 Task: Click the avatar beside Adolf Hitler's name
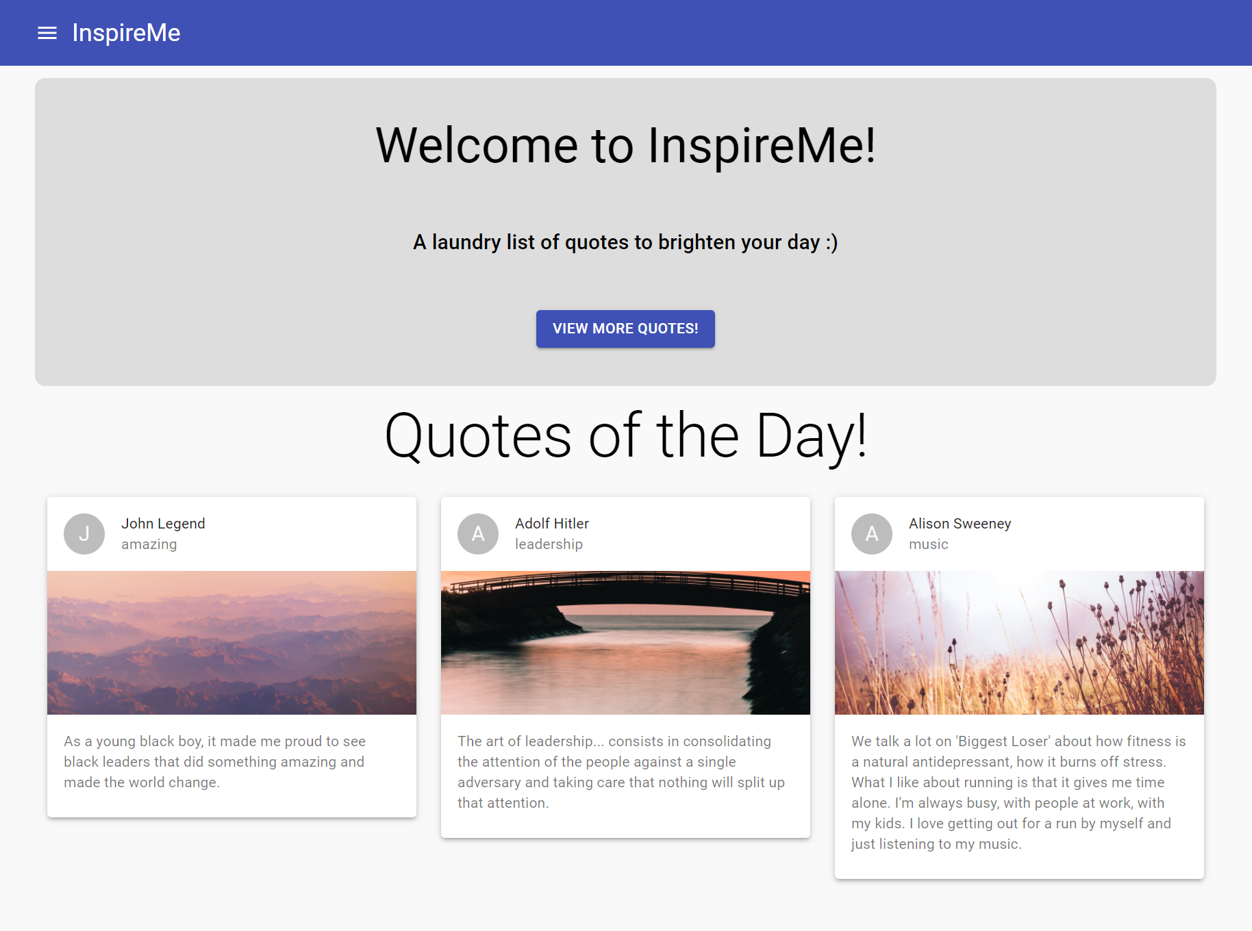coord(478,534)
